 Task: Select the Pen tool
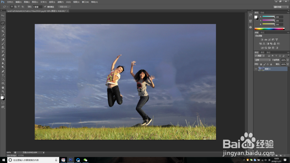3,72
